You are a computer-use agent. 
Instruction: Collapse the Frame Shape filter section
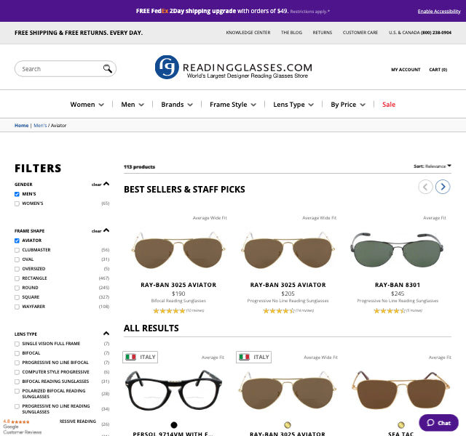point(106,230)
